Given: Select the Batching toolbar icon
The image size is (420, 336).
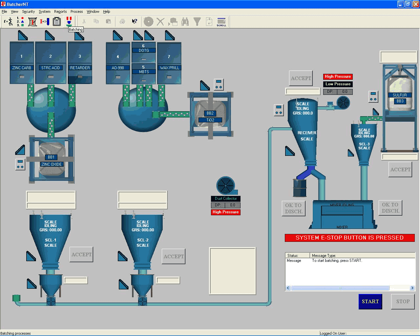Looking at the screenshot, I should [69, 22].
